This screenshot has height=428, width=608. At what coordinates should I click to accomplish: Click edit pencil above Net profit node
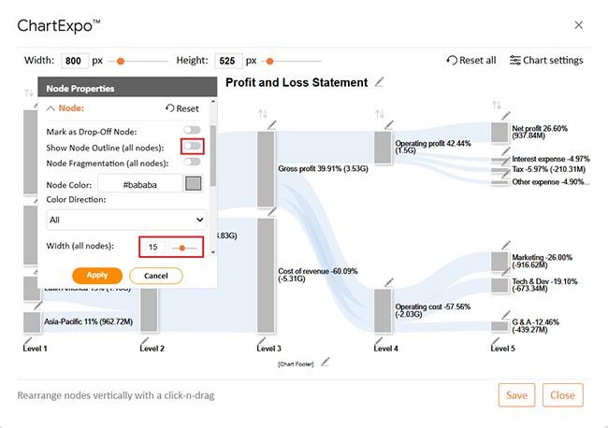506,114
